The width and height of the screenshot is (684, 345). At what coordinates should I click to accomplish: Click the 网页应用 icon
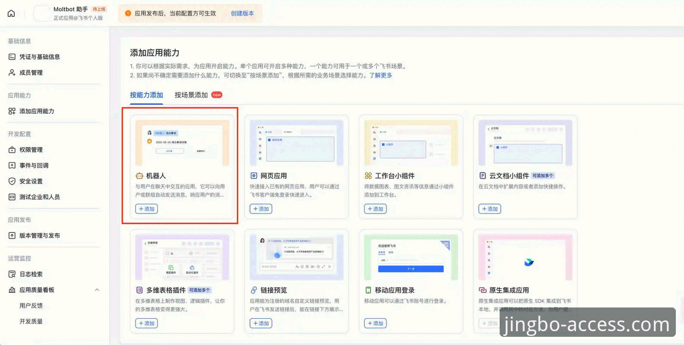[254, 176]
